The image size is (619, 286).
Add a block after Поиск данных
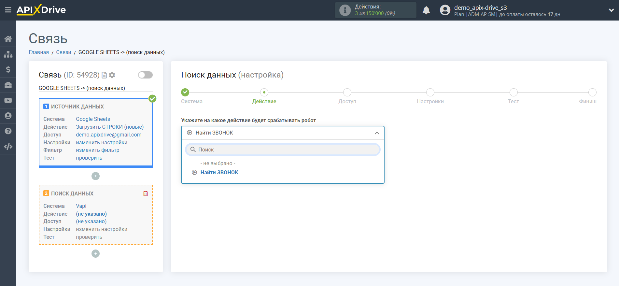(x=95, y=253)
